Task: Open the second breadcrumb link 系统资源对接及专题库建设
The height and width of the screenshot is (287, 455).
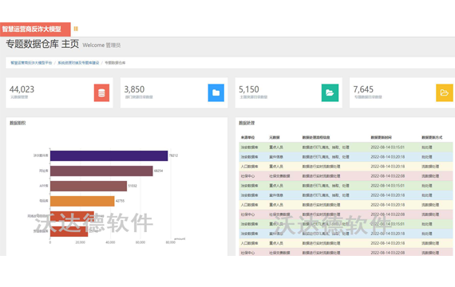Action: (x=78, y=63)
